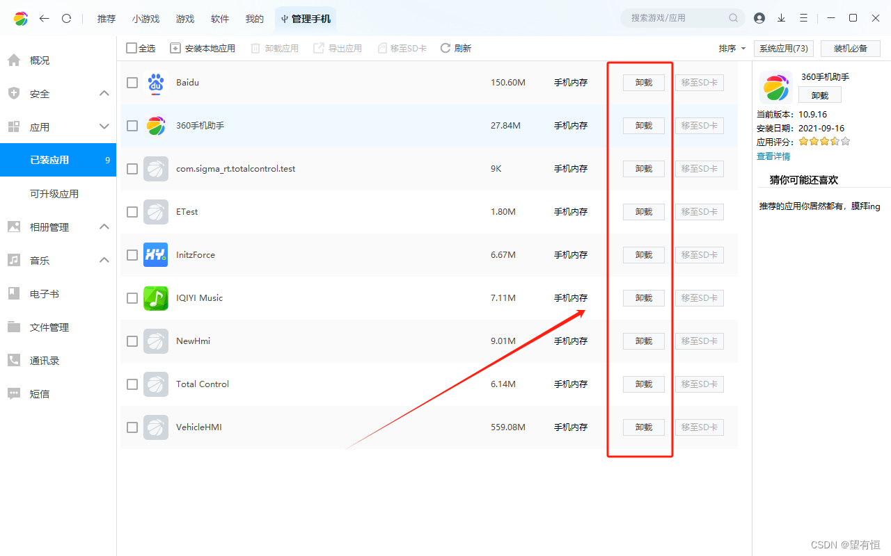
Task: Click 卸载 for InitzForce
Action: pyautogui.click(x=644, y=255)
